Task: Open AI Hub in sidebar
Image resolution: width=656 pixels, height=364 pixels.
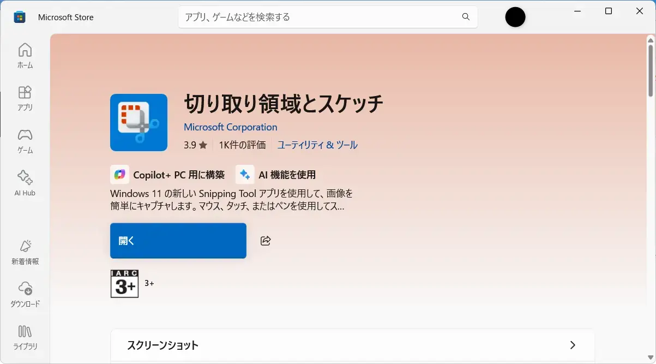Action: (25, 183)
